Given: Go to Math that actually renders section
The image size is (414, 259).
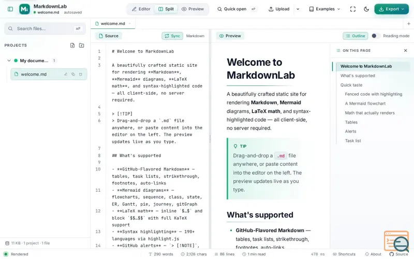Looking at the screenshot, I should (x=369, y=113).
